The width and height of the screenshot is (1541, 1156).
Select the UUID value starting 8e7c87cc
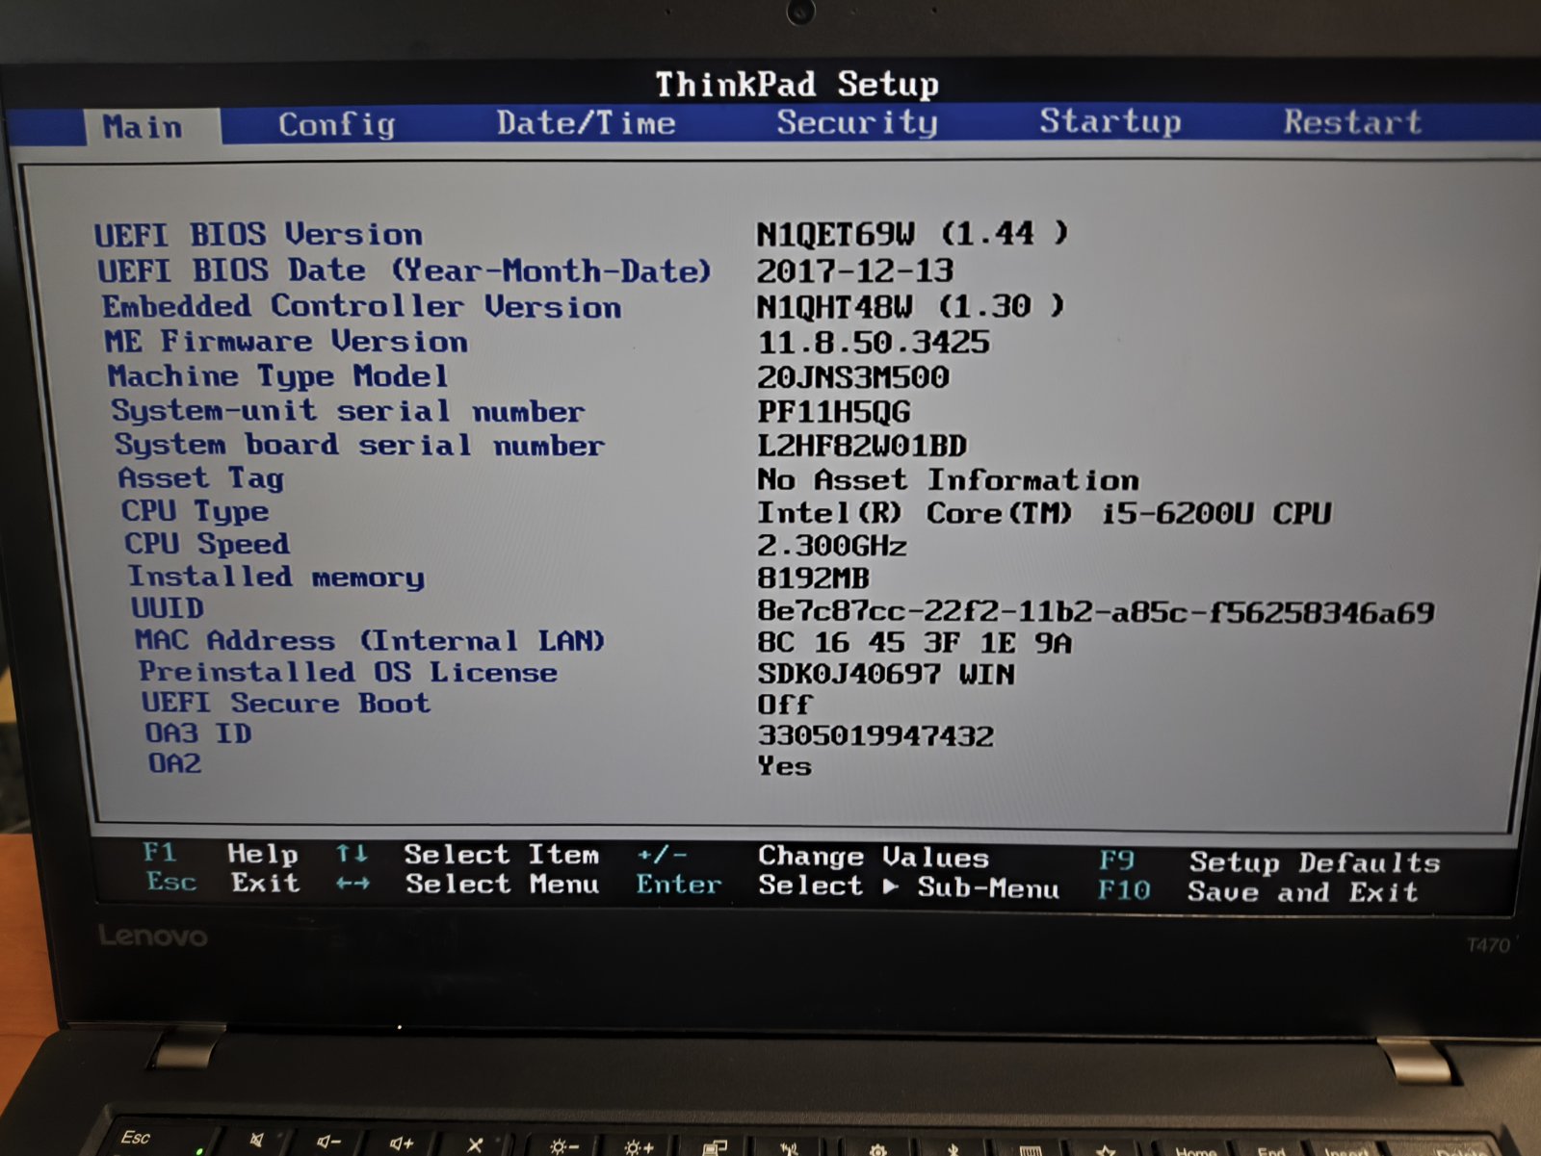tap(1096, 612)
